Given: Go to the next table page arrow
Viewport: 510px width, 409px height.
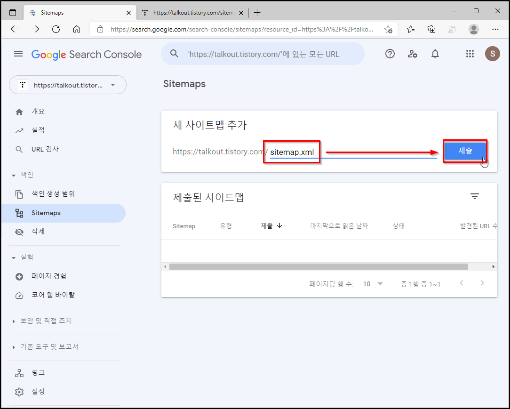Looking at the screenshot, I should pyautogui.click(x=482, y=283).
